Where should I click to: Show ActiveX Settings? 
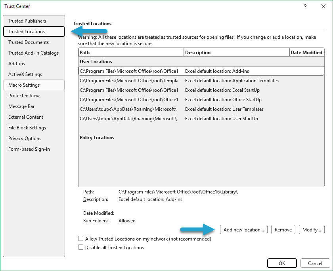coord(34,74)
